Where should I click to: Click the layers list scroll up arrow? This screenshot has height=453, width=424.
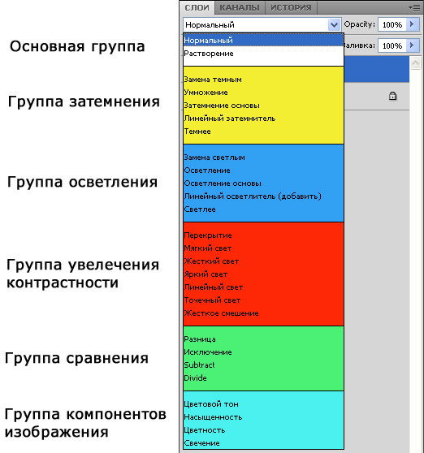coord(415,63)
